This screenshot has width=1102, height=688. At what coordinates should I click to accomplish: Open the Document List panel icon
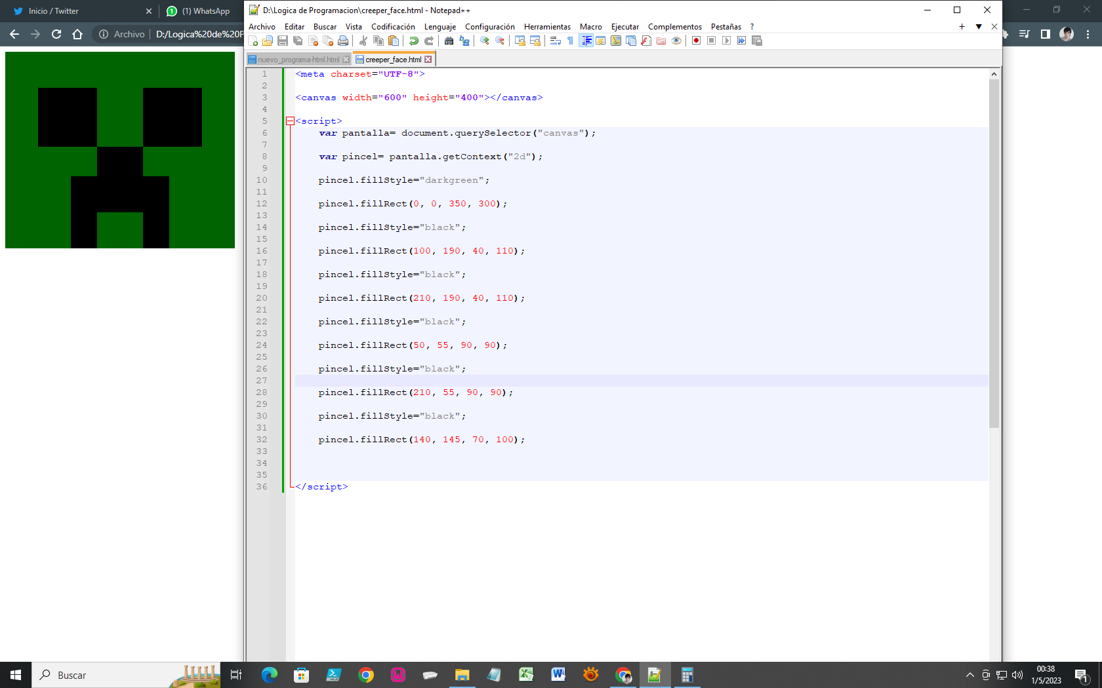pos(631,41)
